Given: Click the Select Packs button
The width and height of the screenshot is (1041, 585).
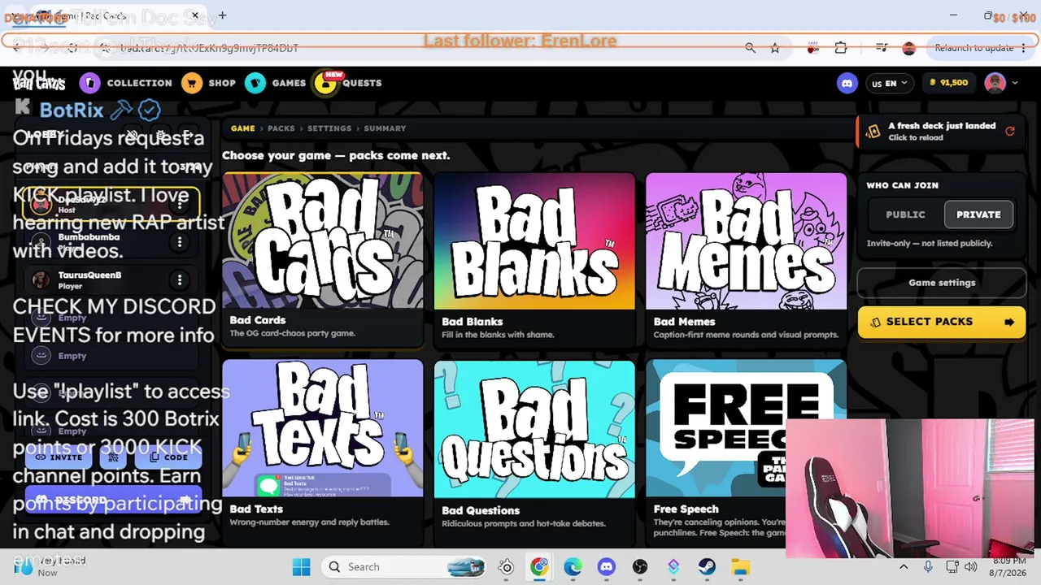Looking at the screenshot, I should 942,322.
